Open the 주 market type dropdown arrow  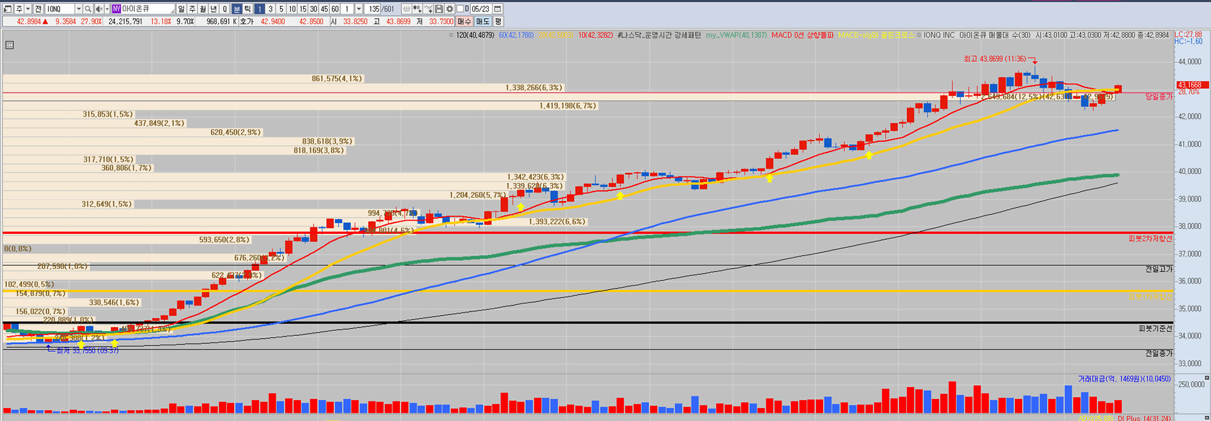coord(28,9)
